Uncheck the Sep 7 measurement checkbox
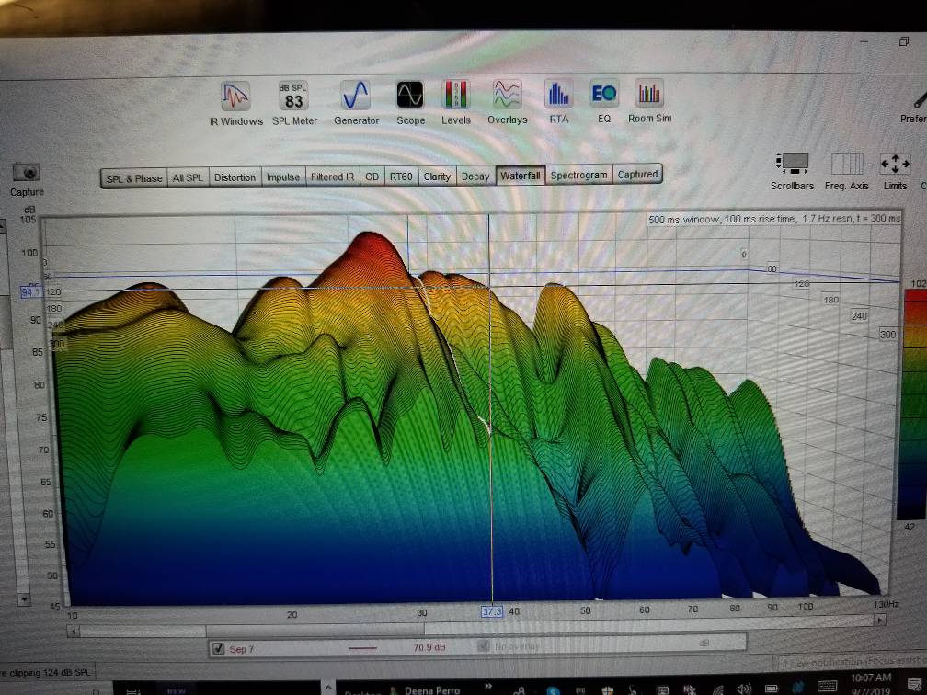 (x=218, y=648)
